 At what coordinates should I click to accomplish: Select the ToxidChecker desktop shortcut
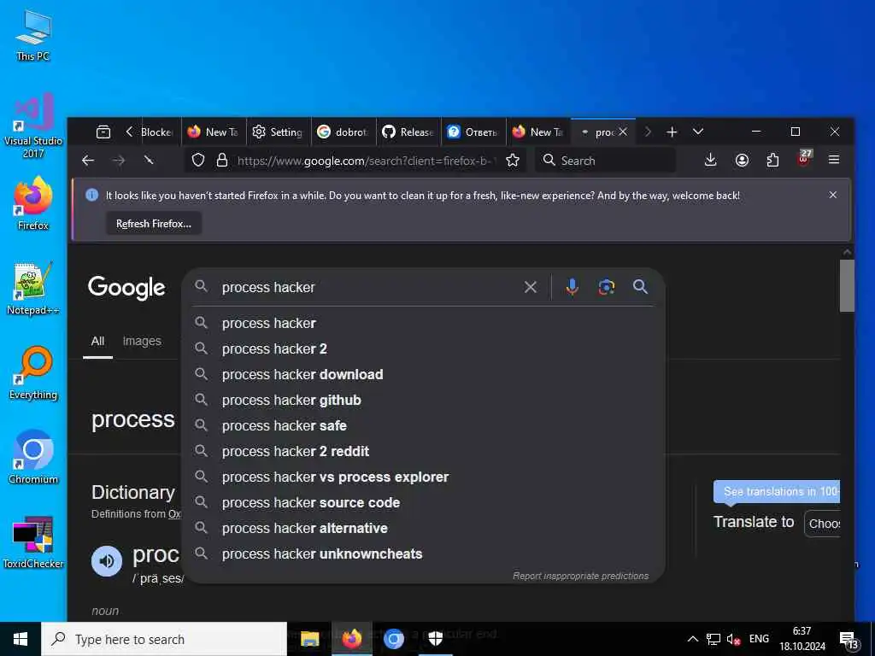[x=33, y=542]
